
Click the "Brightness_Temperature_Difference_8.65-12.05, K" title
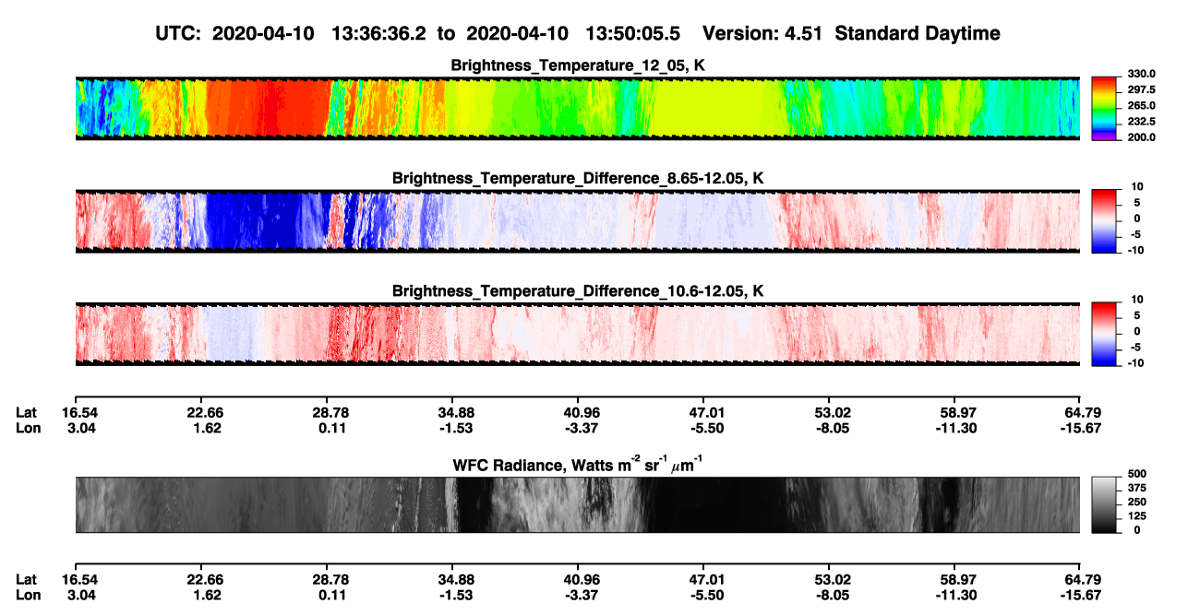coord(578,178)
